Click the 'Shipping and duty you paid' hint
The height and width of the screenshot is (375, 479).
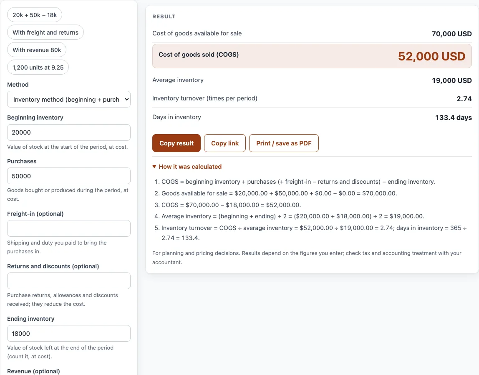pos(57,247)
